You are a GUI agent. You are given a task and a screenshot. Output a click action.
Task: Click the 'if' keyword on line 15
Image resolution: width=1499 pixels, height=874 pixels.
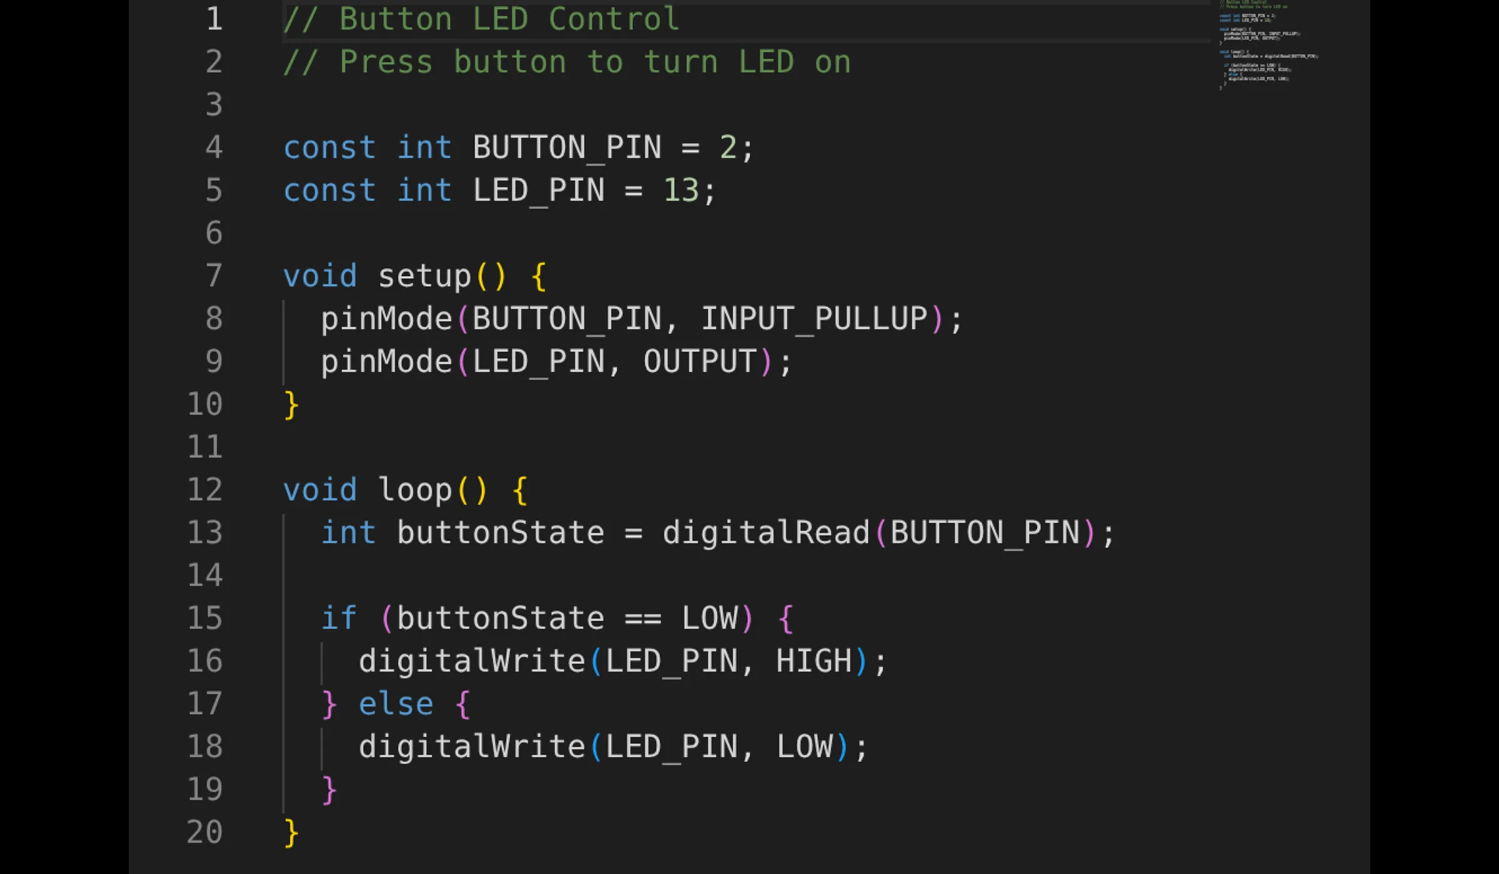click(x=339, y=619)
